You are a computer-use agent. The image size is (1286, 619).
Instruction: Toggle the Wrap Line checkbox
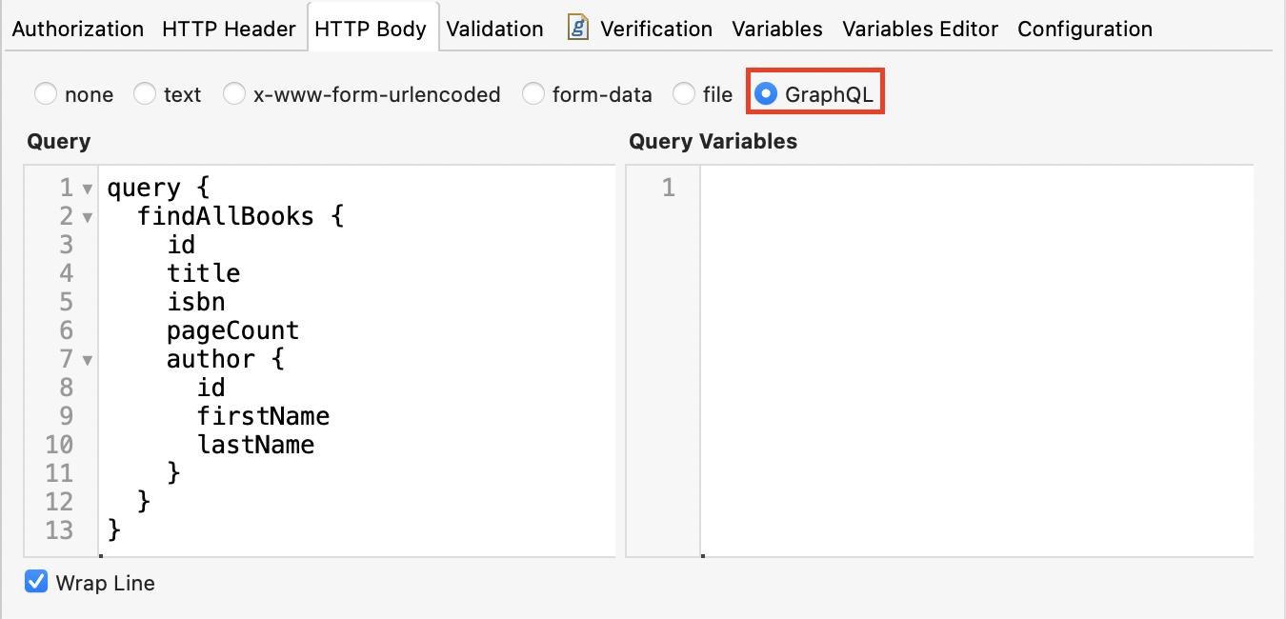(x=36, y=582)
